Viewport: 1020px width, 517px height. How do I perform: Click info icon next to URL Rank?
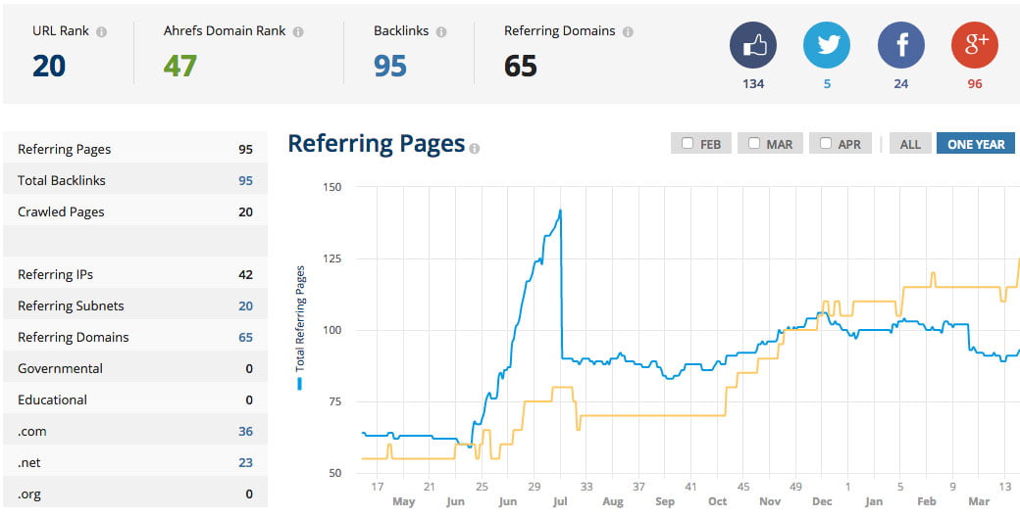(x=102, y=31)
